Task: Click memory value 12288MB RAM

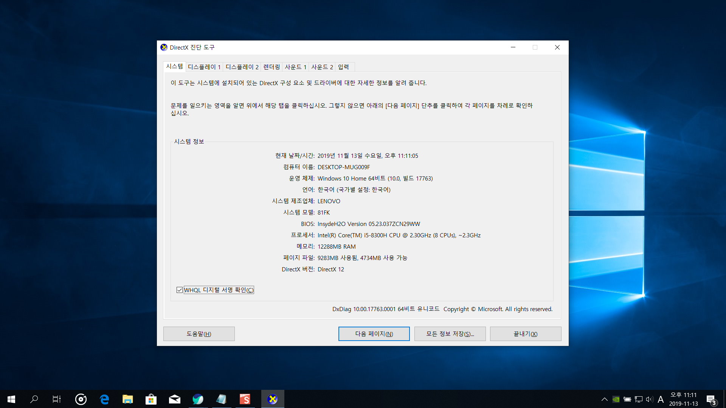Action: pos(337,246)
